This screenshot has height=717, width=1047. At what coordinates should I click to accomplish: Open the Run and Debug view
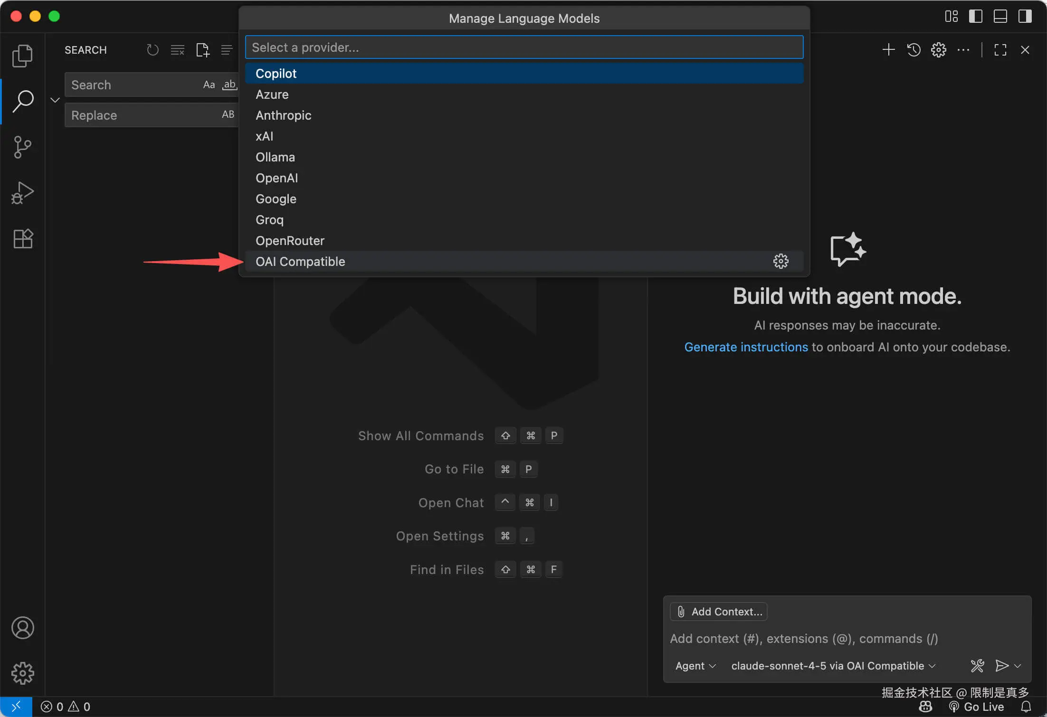[x=22, y=193]
